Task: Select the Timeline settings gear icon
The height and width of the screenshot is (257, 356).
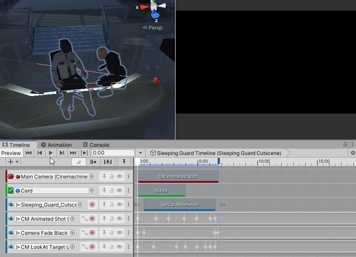Action: [x=353, y=153]
